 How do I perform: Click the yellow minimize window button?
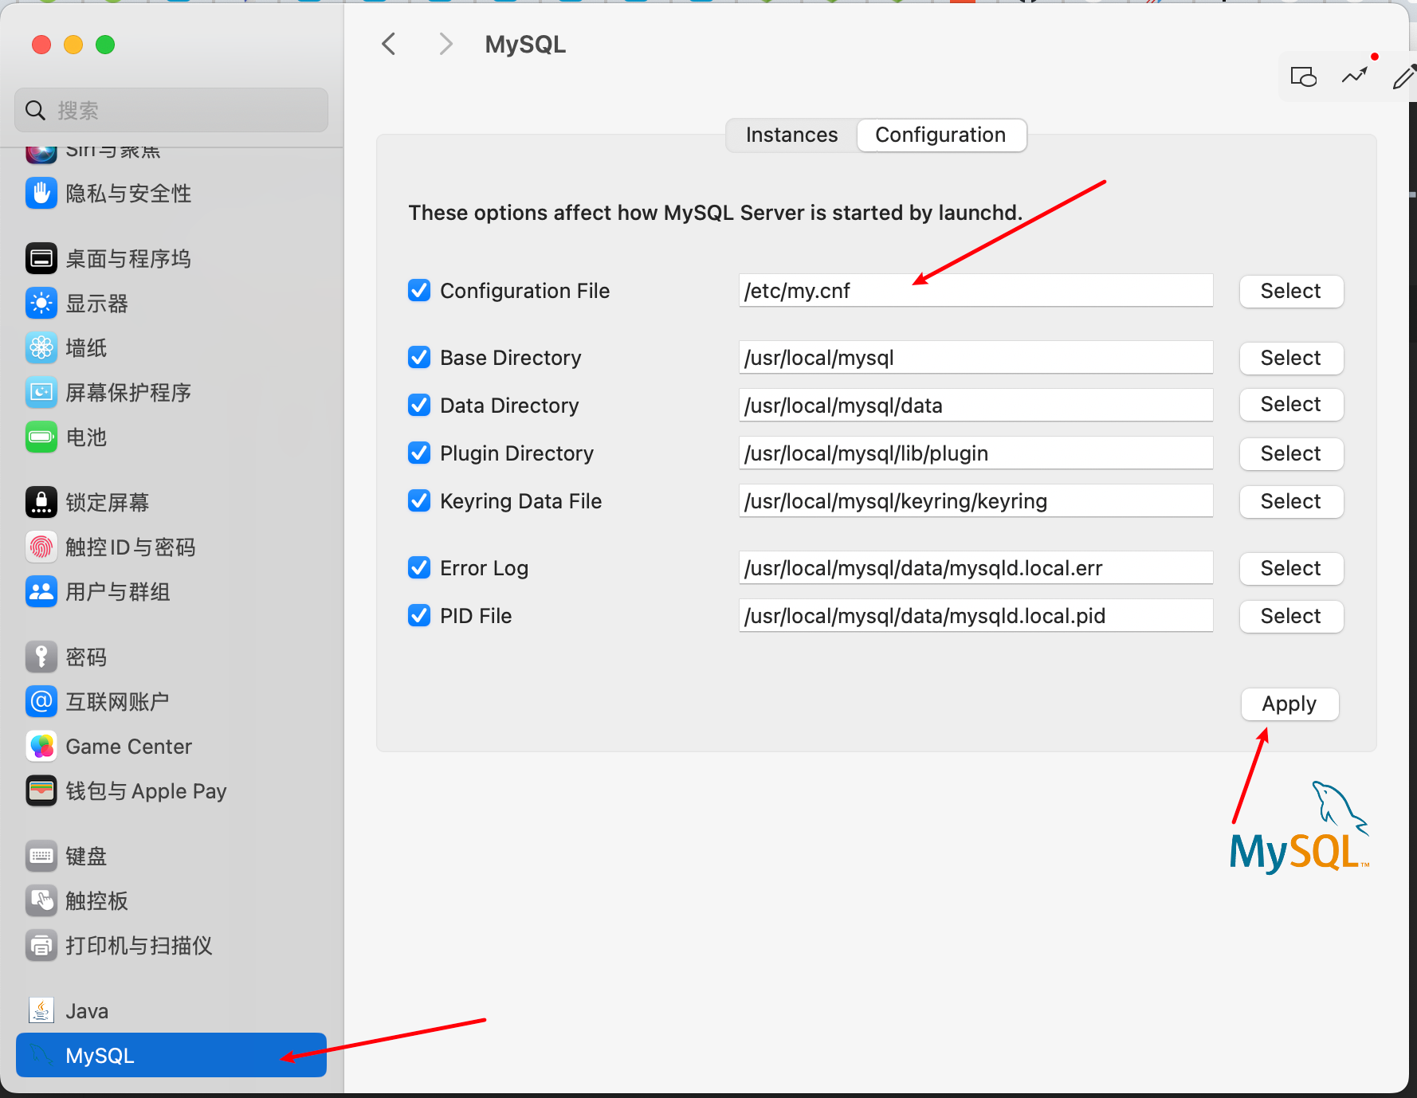tap(73, 45)
